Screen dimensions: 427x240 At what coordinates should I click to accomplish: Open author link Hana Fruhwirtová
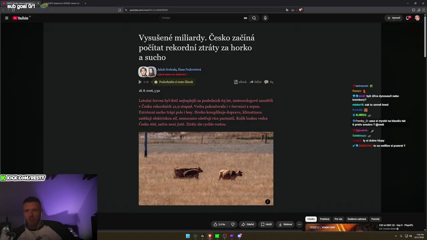point(189,70)
